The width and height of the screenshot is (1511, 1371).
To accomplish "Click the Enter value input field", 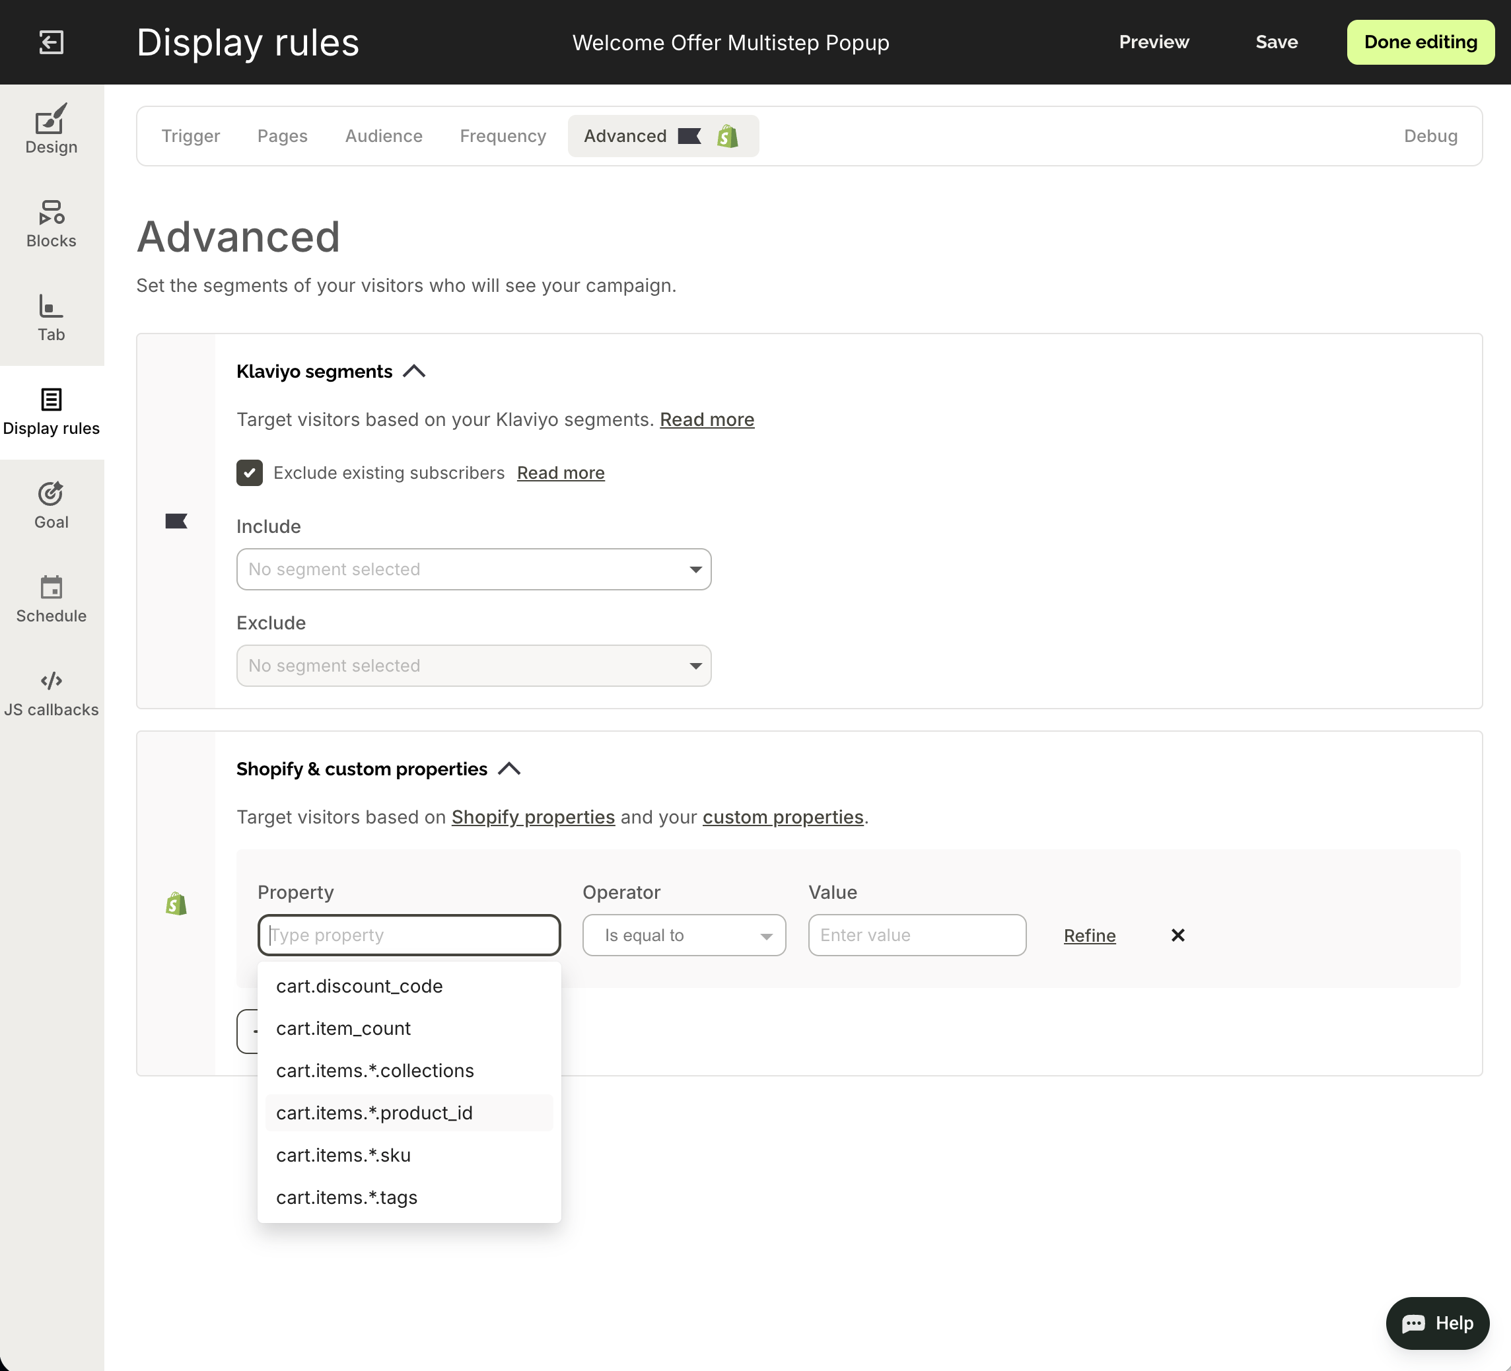I will 917,934.
